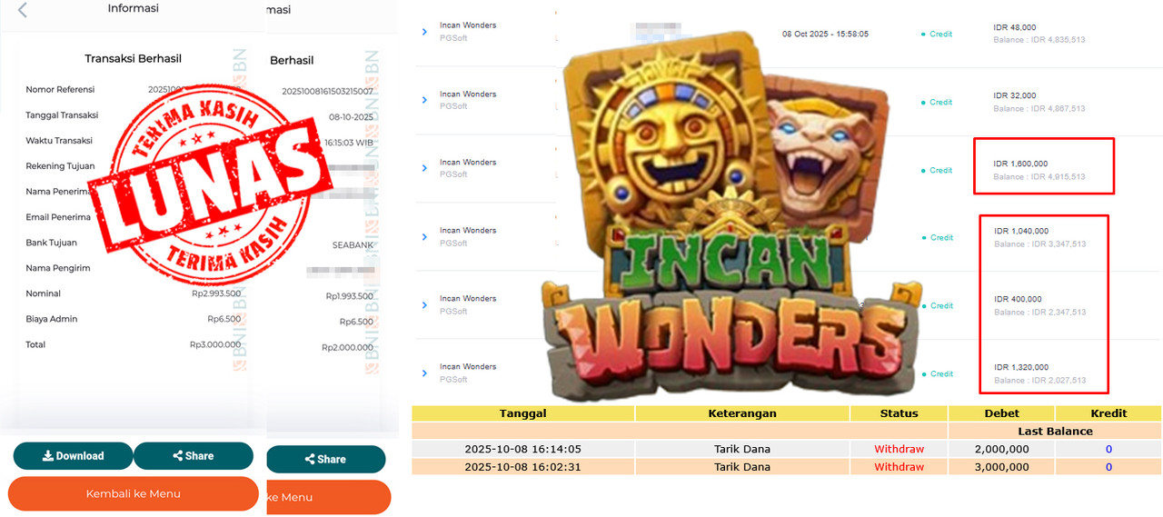This screenshot has height=517, width=1163.
Task: Expand the Incan Wonders row with IDR 32,000
Action: pos(424,101)
